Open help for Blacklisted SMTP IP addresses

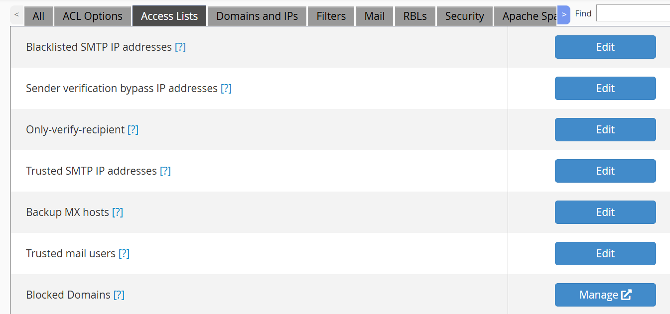[180, 47]
